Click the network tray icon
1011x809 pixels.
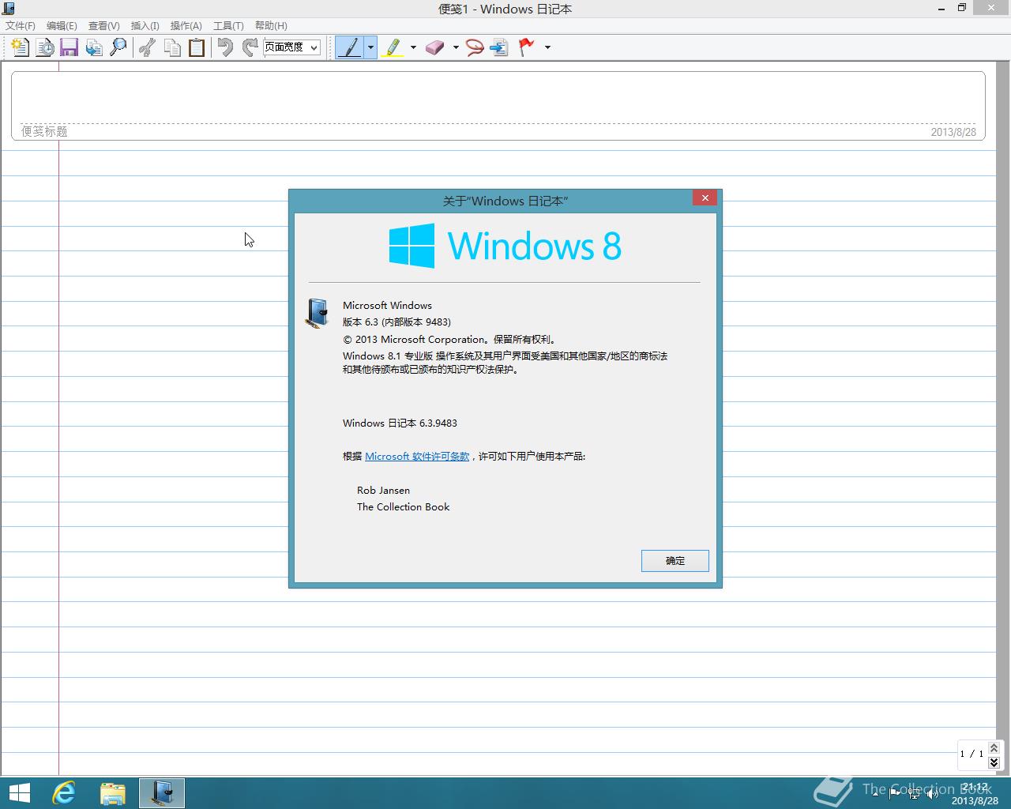pos(914,793)
